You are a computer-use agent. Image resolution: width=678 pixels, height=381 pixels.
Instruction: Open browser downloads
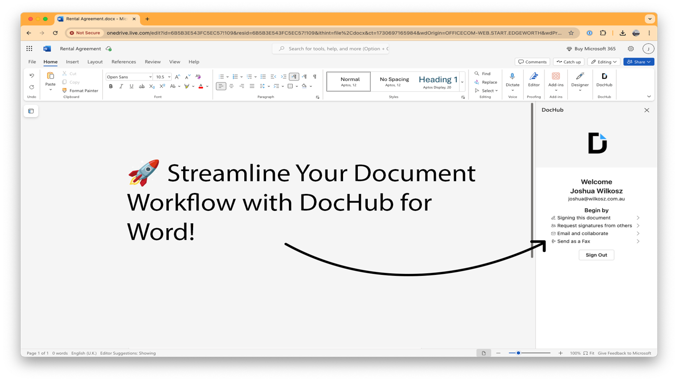pos(622,33)
